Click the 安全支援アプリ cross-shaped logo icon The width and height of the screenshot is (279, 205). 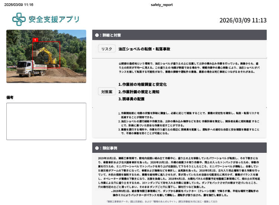coord(19,19)
